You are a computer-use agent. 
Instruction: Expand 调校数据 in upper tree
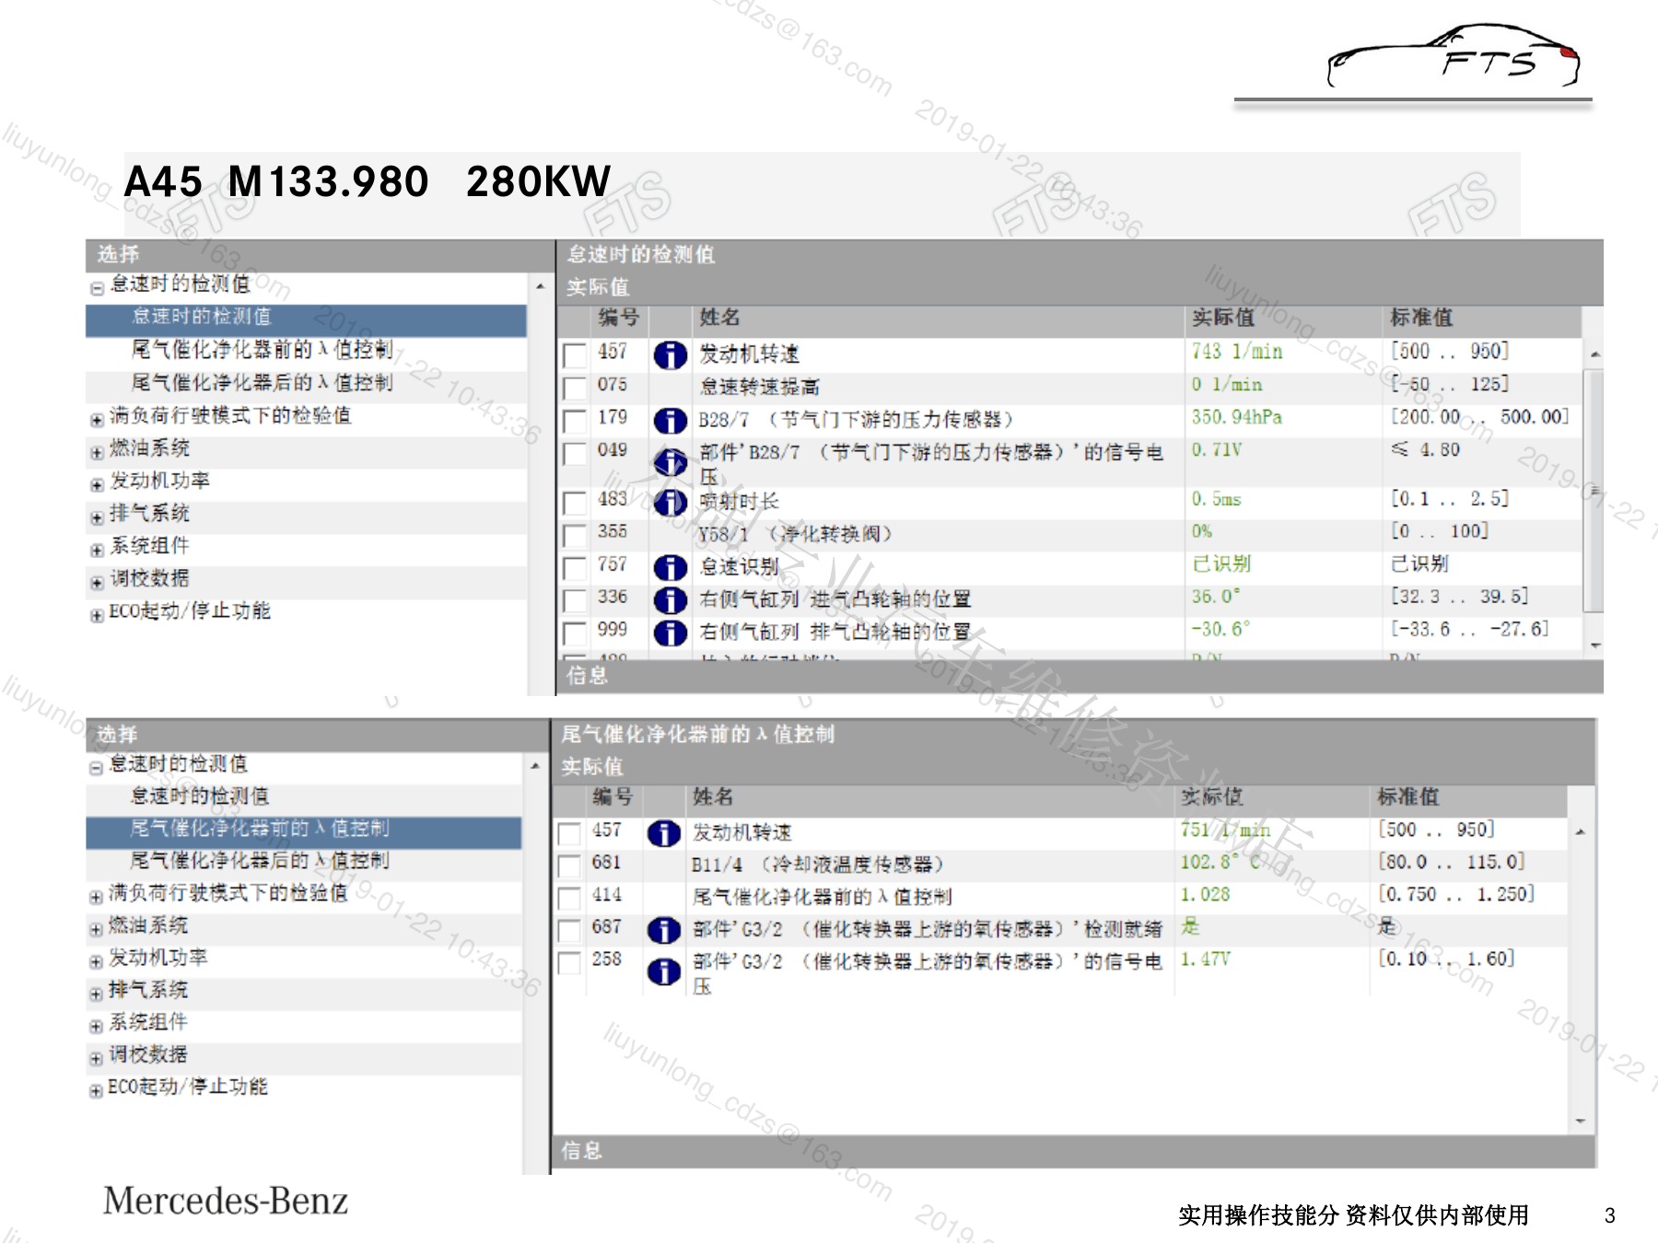(x=97, y=583)
